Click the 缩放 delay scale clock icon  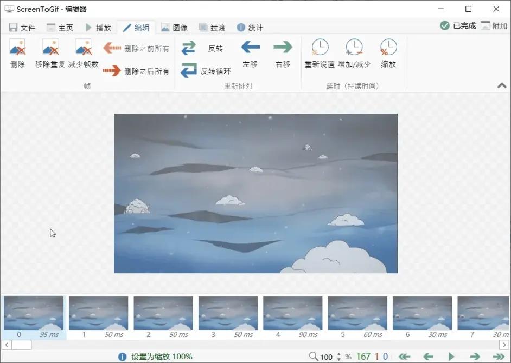(x=388, y=47)
